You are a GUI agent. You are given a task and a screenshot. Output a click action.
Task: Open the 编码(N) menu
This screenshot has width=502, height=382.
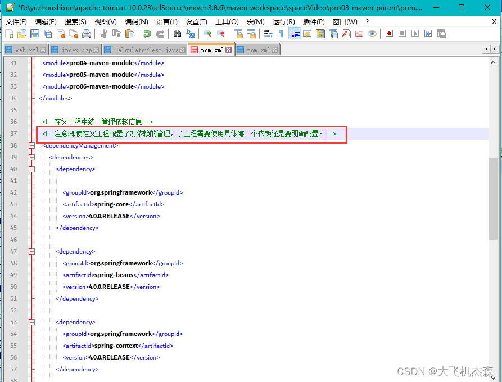coord(137,22)
